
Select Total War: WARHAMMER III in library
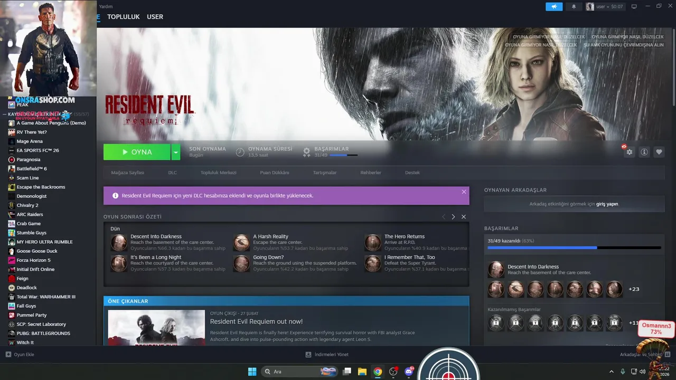[x=46, y=297]
